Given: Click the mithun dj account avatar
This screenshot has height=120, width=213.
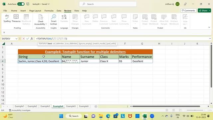Looking at the screenshot, I should click(177, 4).
